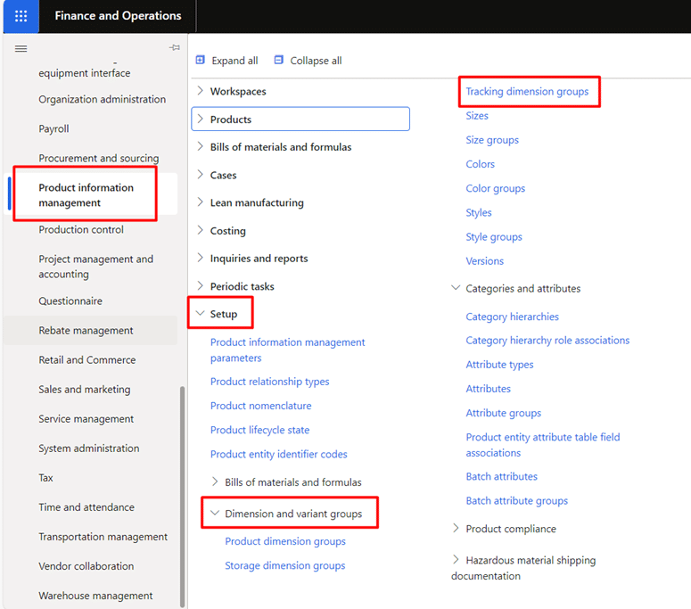Click the Collapse all minus icon
The height and width of the screenshot is (609, 691).
[x=278, y=60]
